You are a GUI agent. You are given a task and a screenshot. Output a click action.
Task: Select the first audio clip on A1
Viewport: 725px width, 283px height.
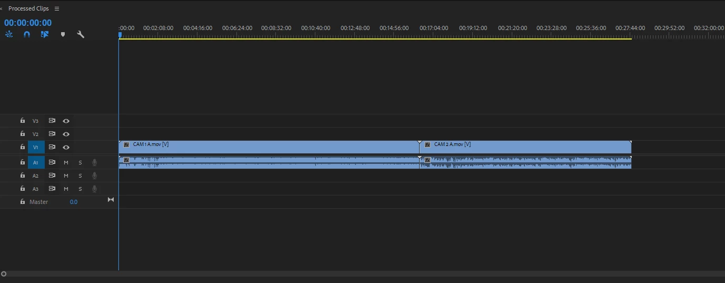coord(269,162)
